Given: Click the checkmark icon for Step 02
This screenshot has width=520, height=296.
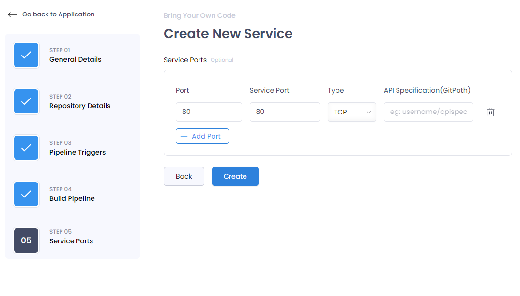Looking at the screenshot, I should pos(26,101).
